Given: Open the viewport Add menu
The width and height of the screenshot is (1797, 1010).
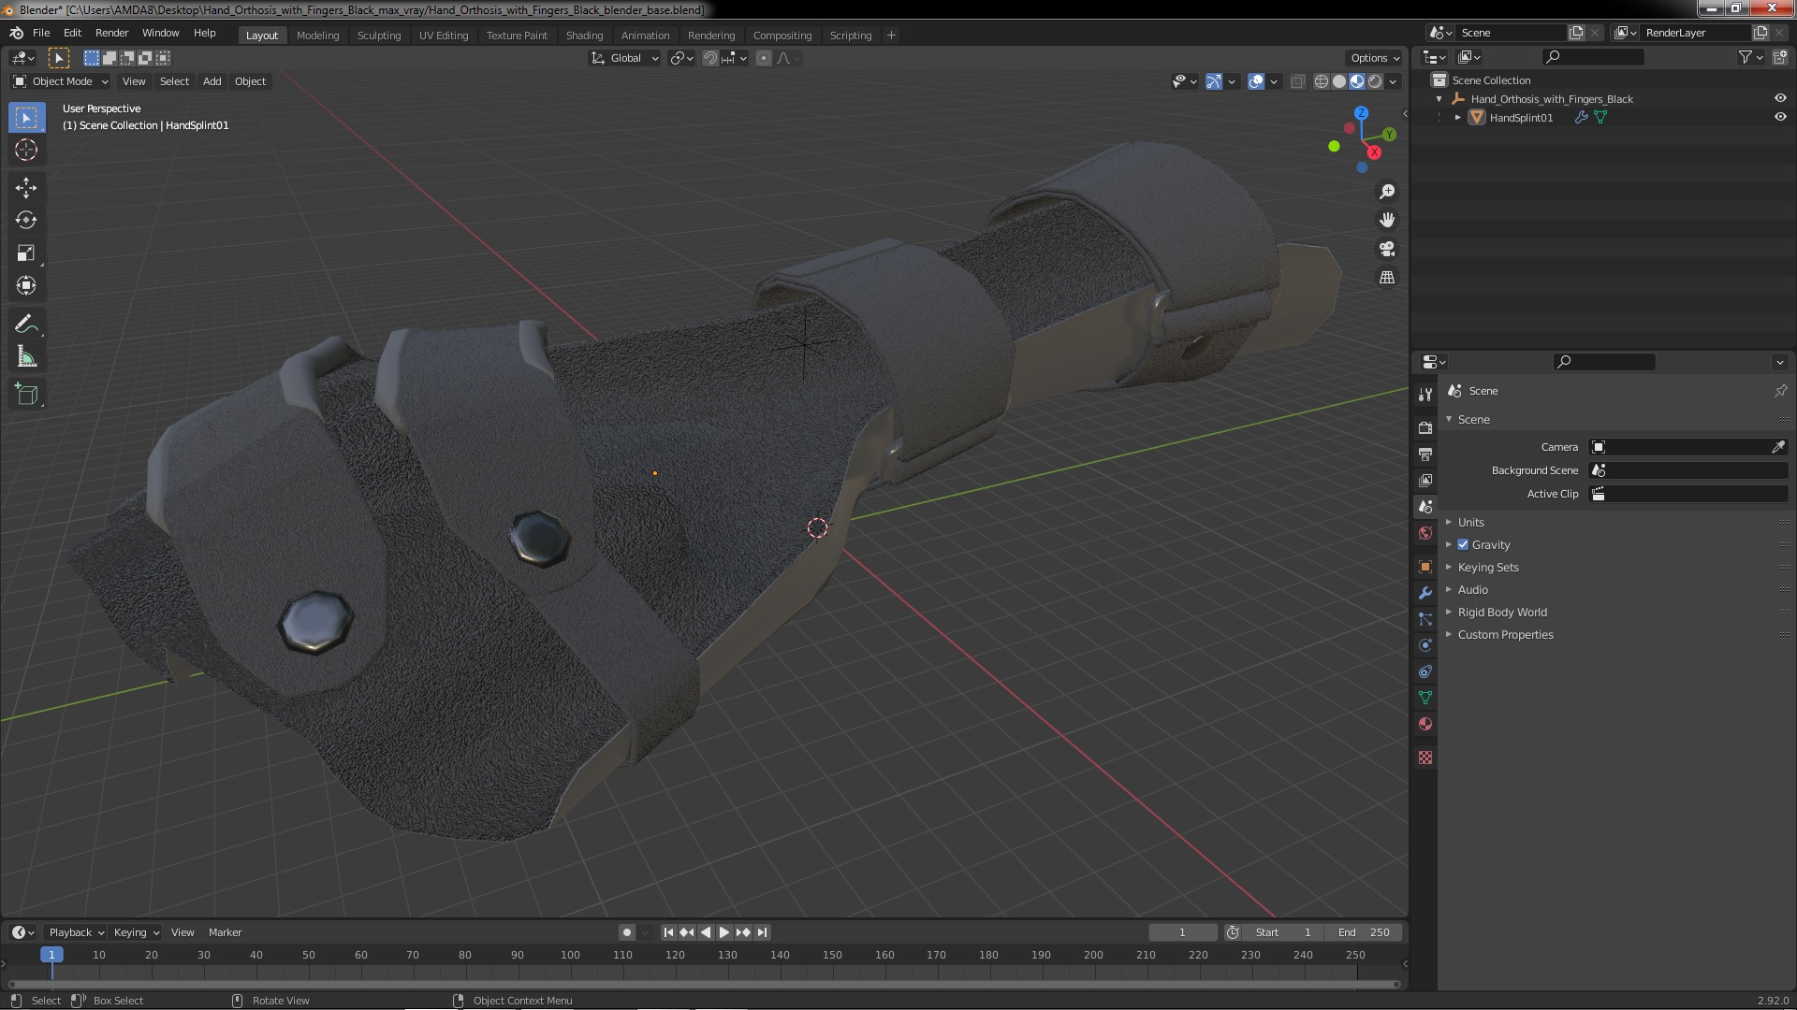Looking at the screenshot, I should (212, 81).
